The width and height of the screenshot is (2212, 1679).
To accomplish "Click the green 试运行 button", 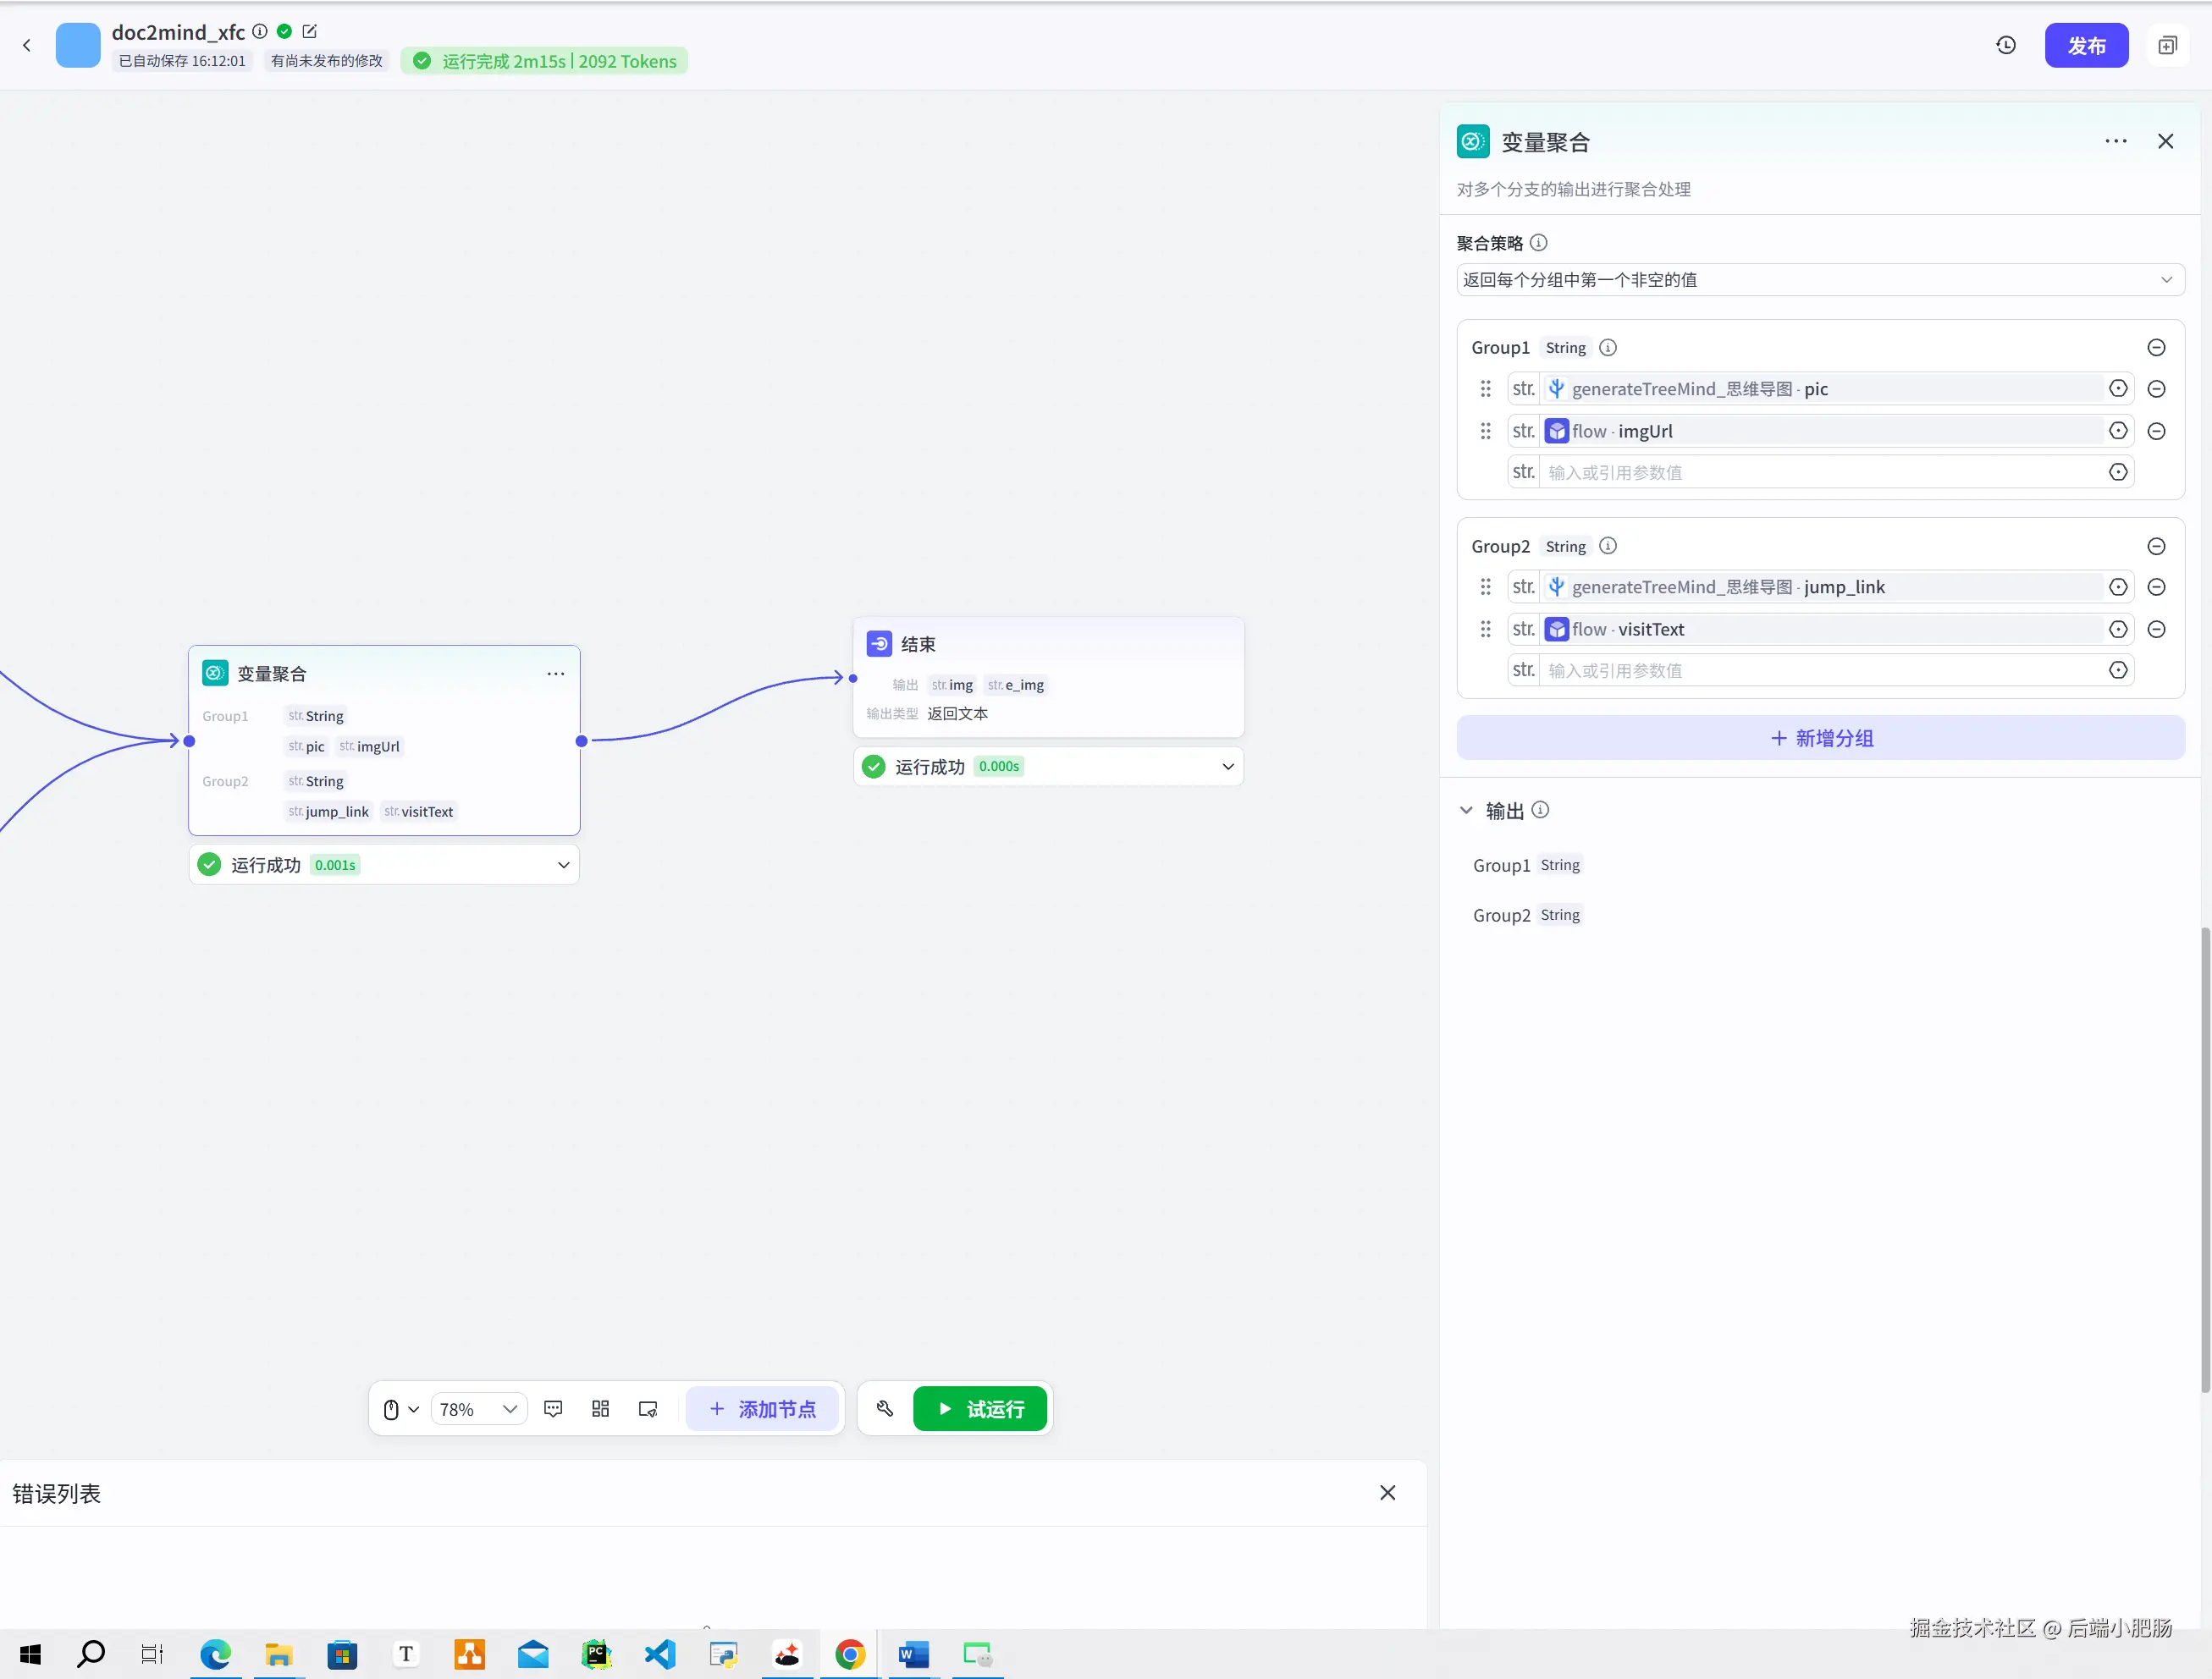I will pyautogui.click(x=980, y=1409).
